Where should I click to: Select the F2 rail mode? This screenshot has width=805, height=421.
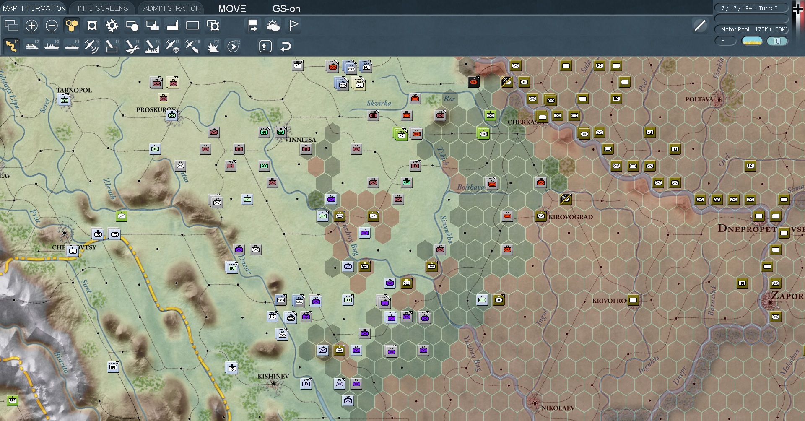pos(31,46)
